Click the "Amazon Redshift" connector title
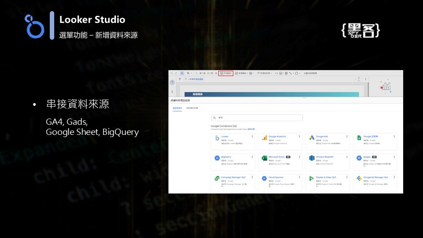The width and height of the screenshot is (423, 238). [325, 157]
